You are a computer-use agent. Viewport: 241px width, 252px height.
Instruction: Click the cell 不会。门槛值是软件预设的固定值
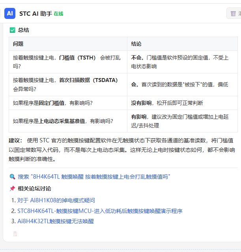(182, 62)
